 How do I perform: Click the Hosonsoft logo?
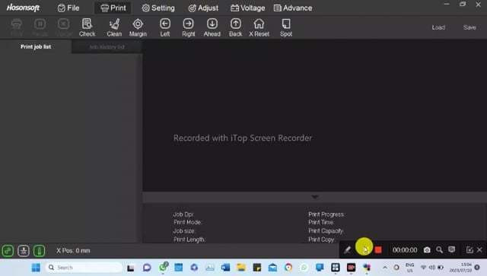[24, 8]
